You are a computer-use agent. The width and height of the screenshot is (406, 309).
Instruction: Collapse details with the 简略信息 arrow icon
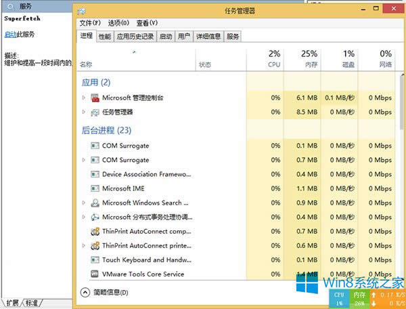pyautogui.click(x=85, y=293)
